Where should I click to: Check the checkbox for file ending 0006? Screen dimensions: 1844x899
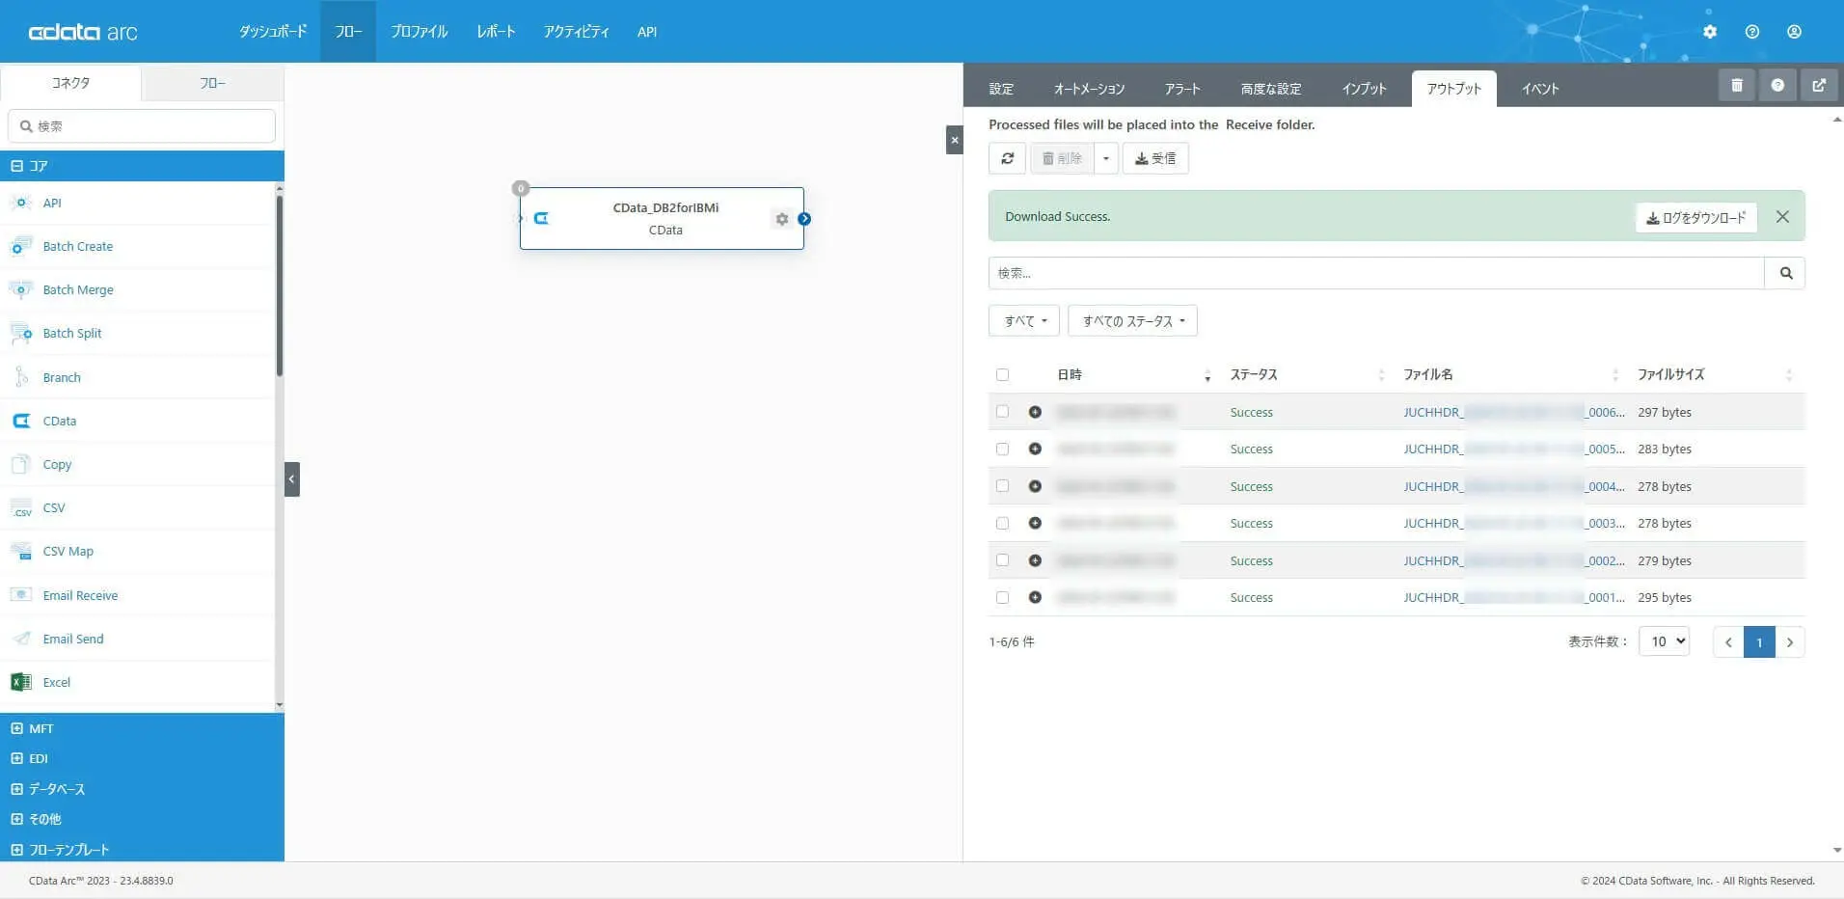tap(1003, 411)
